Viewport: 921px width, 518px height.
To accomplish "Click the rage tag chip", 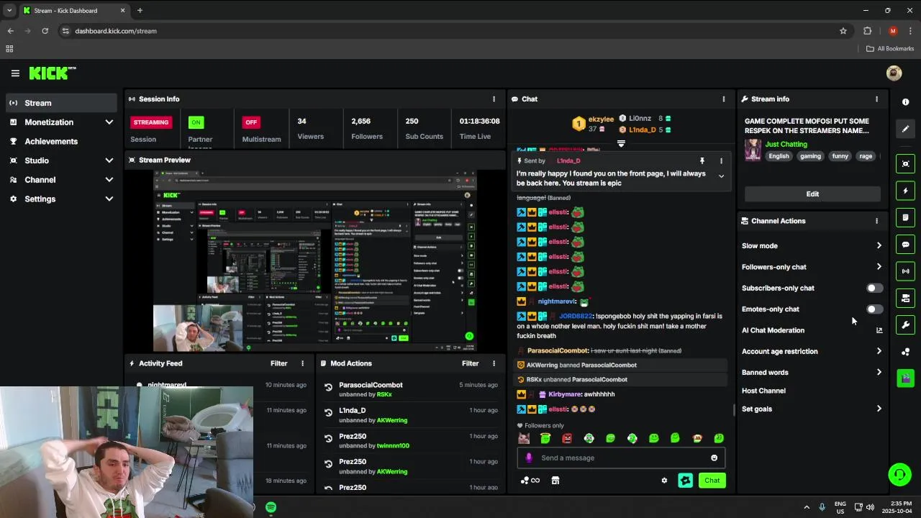I will point(866,156).
